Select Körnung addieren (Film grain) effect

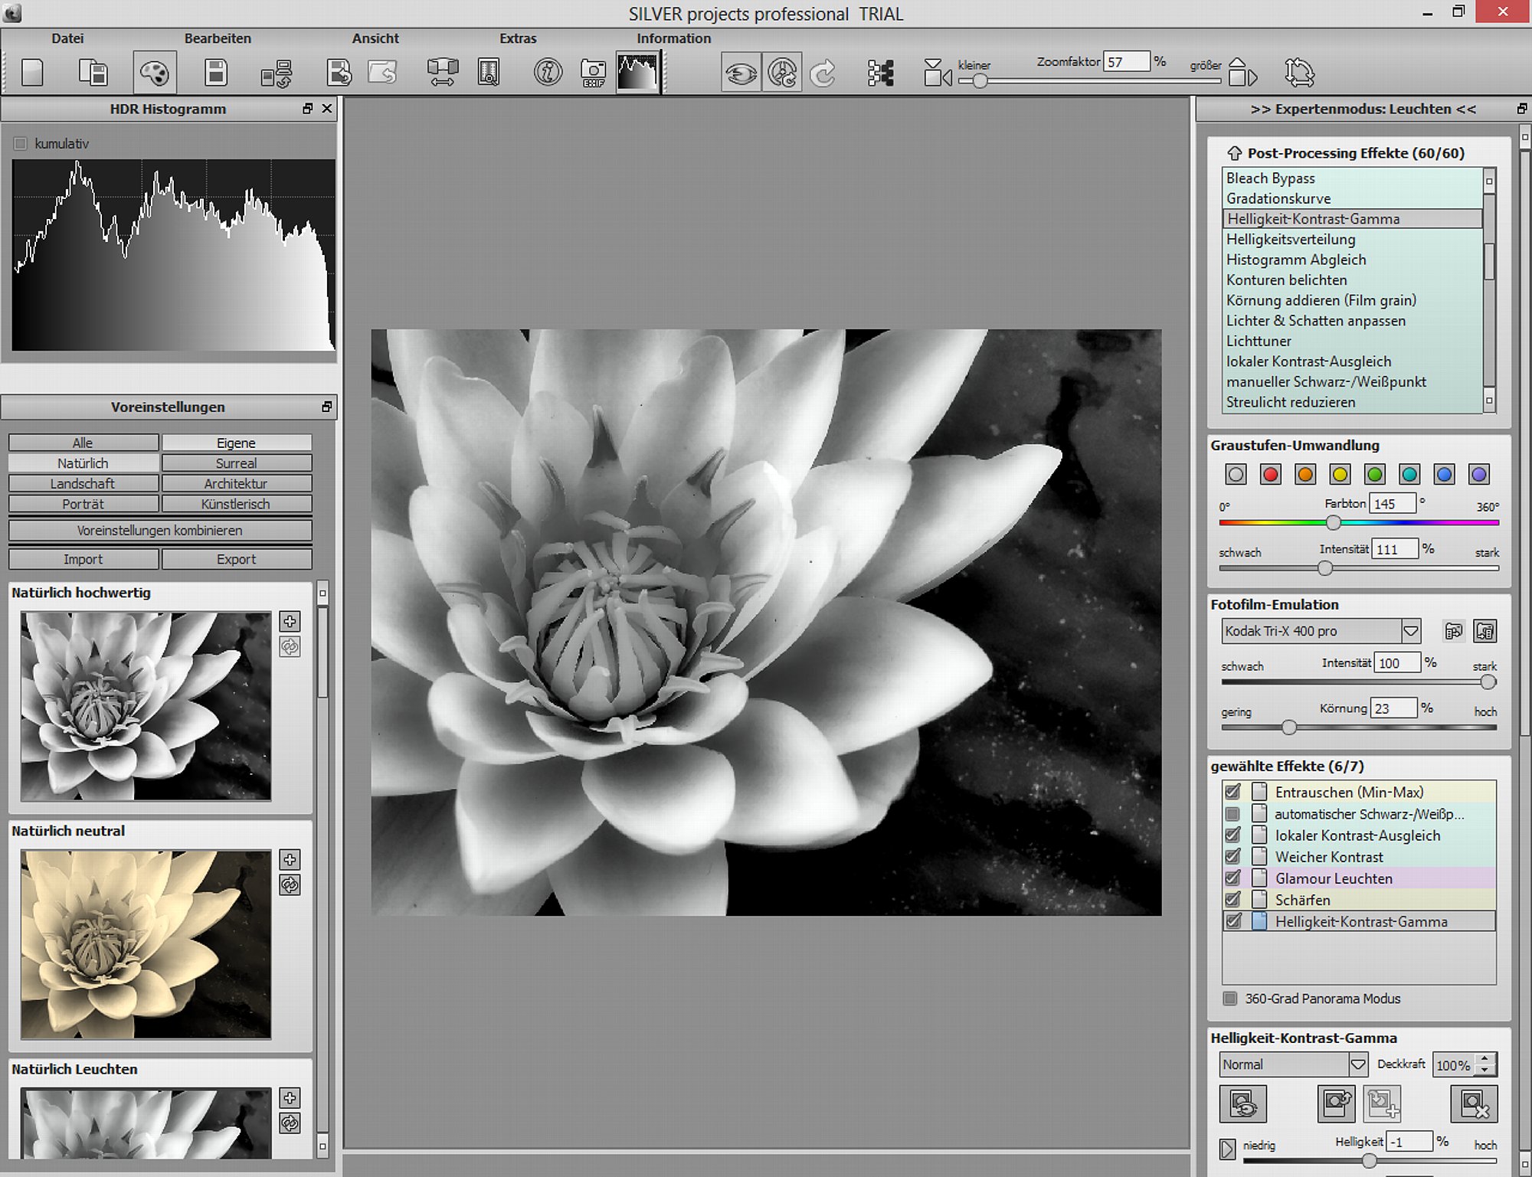[x=1352, y=300]
